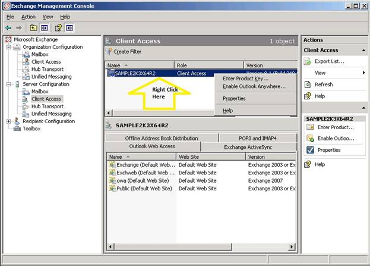
Task: Click right arrow of lower horizontal scrollbar
Action: click(x=292, y=247)
